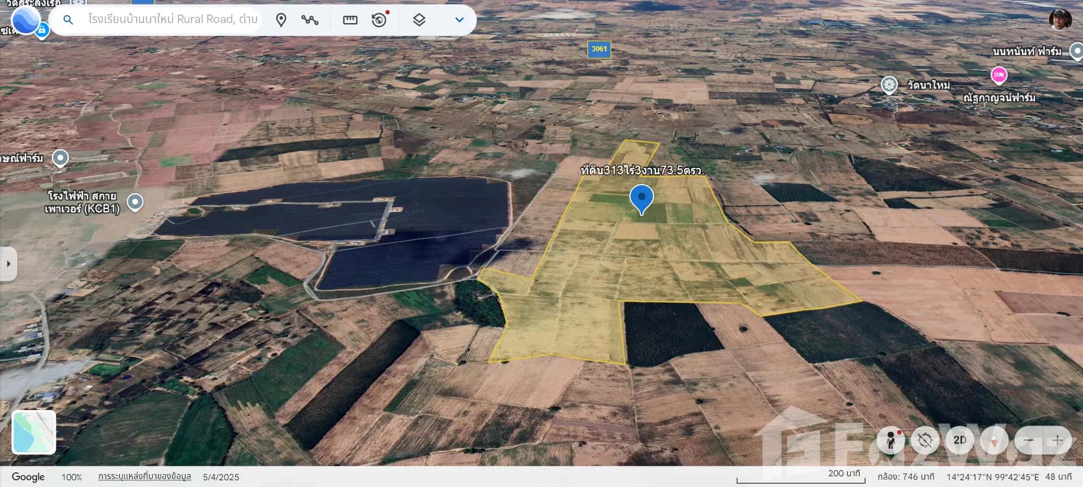Open the map layers icon
Image resolution: width=1083 pixels, height=487 pixels.
[x=419, y=20]
